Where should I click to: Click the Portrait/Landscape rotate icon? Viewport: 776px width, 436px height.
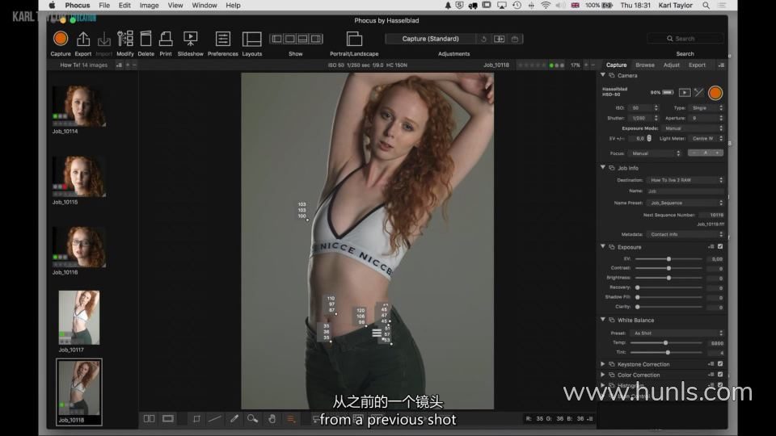click(354, 39)
